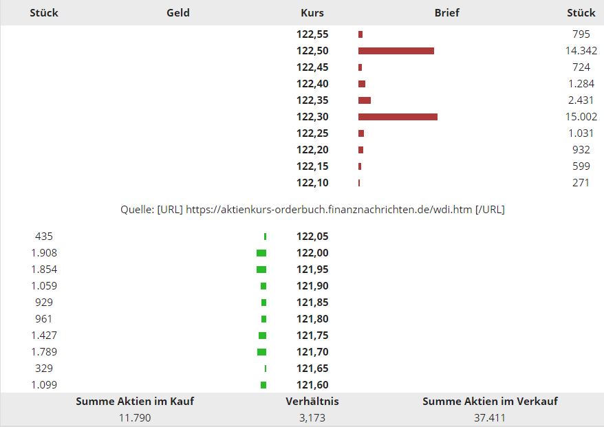The width and height of the screenshot is (604, 427).
Task: Select the Kurs column header
Action: (x=312, y=12)
